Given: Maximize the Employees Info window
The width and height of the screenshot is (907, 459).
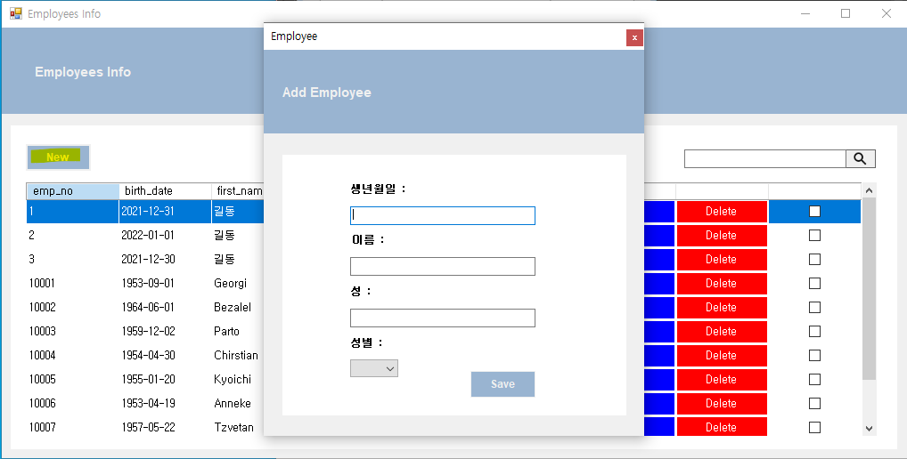Looking at the screenshot, I should pos(846,13).
